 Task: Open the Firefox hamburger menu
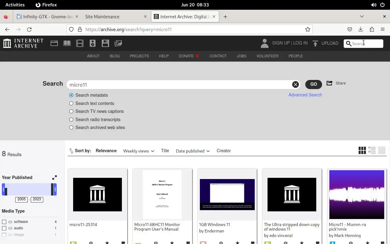click(383, 29)
